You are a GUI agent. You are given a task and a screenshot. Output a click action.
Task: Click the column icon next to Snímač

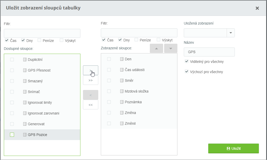click(x=25, y=92)
